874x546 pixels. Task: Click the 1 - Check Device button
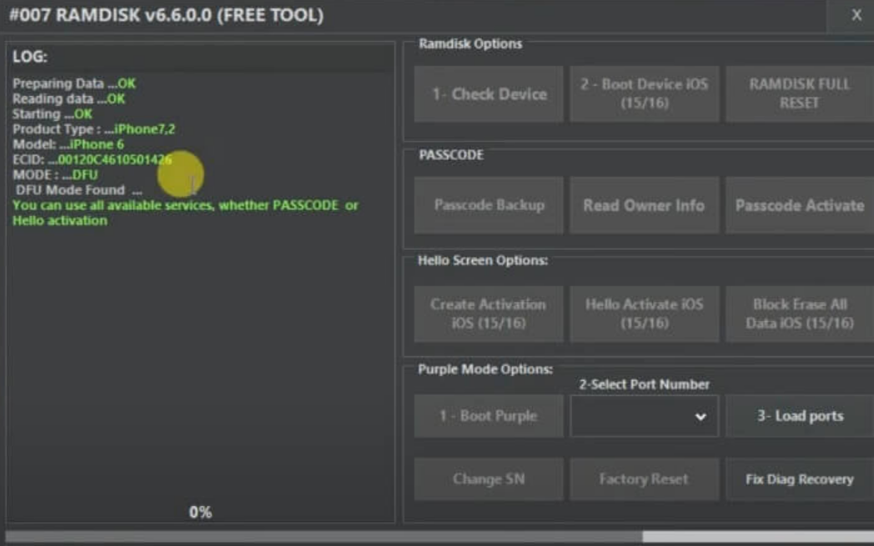click(x=487, y=92)
